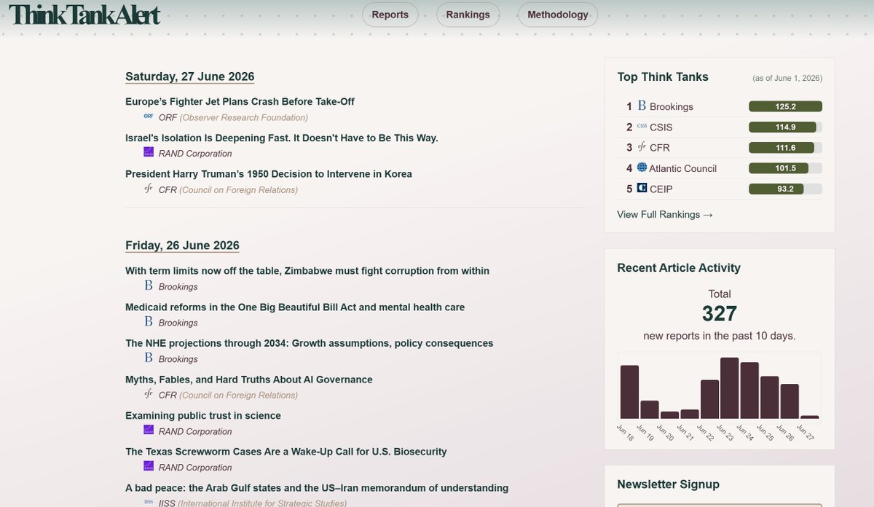This screenshot has width=874, height=507.
Task: Open Examining public trust in science article
Action: pyautogui.click(x=203, y=416)
